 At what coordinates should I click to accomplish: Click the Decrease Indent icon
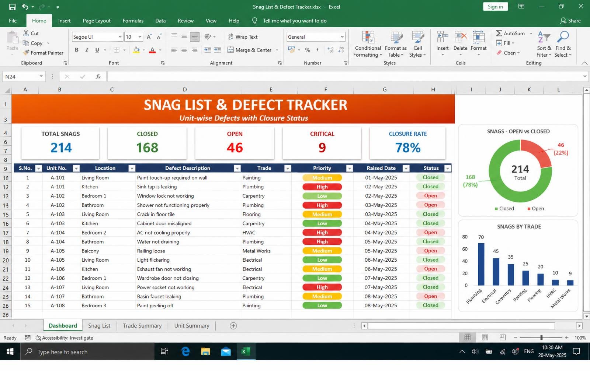[208, 50]
